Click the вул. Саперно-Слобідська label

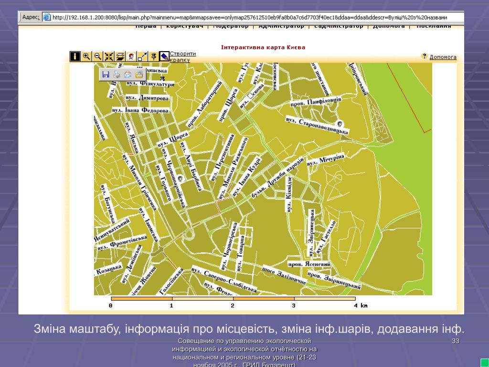[x=224, y=280]
